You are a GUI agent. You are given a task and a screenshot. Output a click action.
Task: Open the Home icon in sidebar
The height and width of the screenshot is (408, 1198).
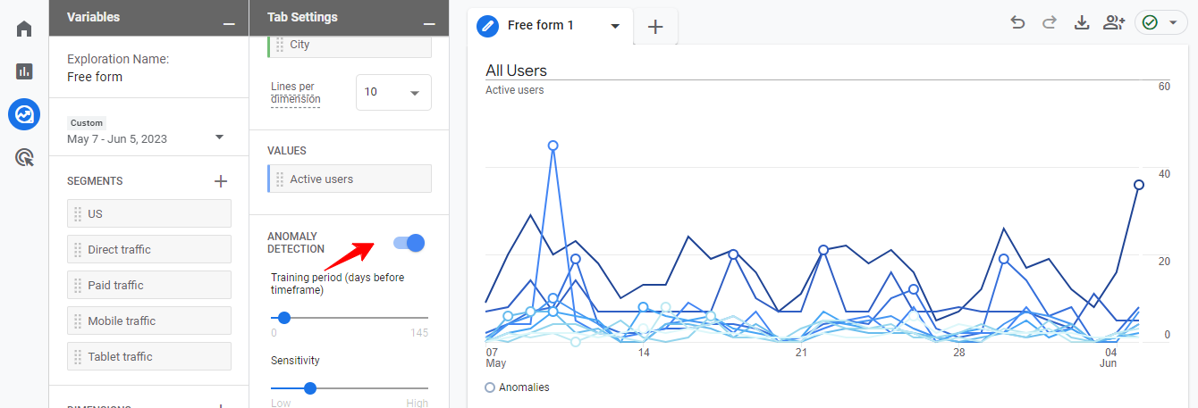[x=24, y=29]
